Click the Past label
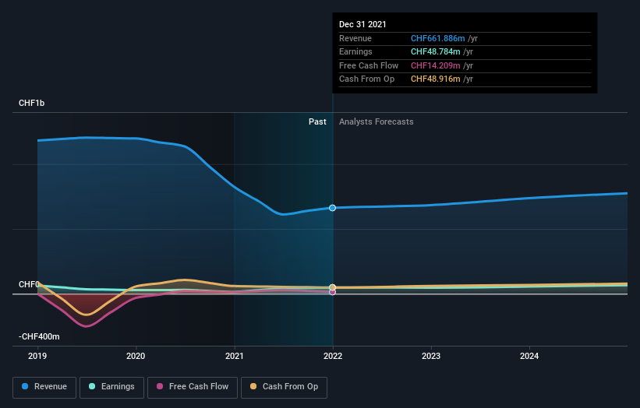The image size is (640, 408). 317,121
